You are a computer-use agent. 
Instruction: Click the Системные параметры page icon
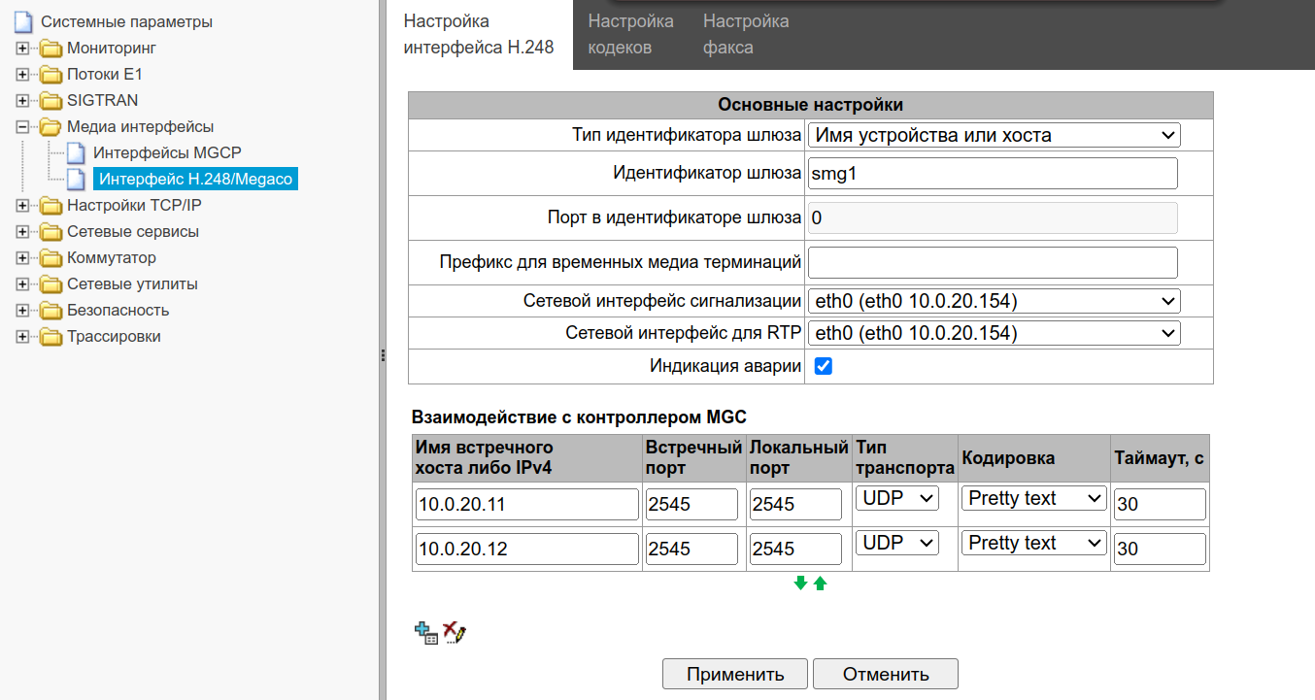[x=23, y=21]
